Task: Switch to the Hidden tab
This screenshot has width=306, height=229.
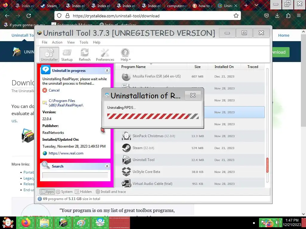Action: coord(83,192)
